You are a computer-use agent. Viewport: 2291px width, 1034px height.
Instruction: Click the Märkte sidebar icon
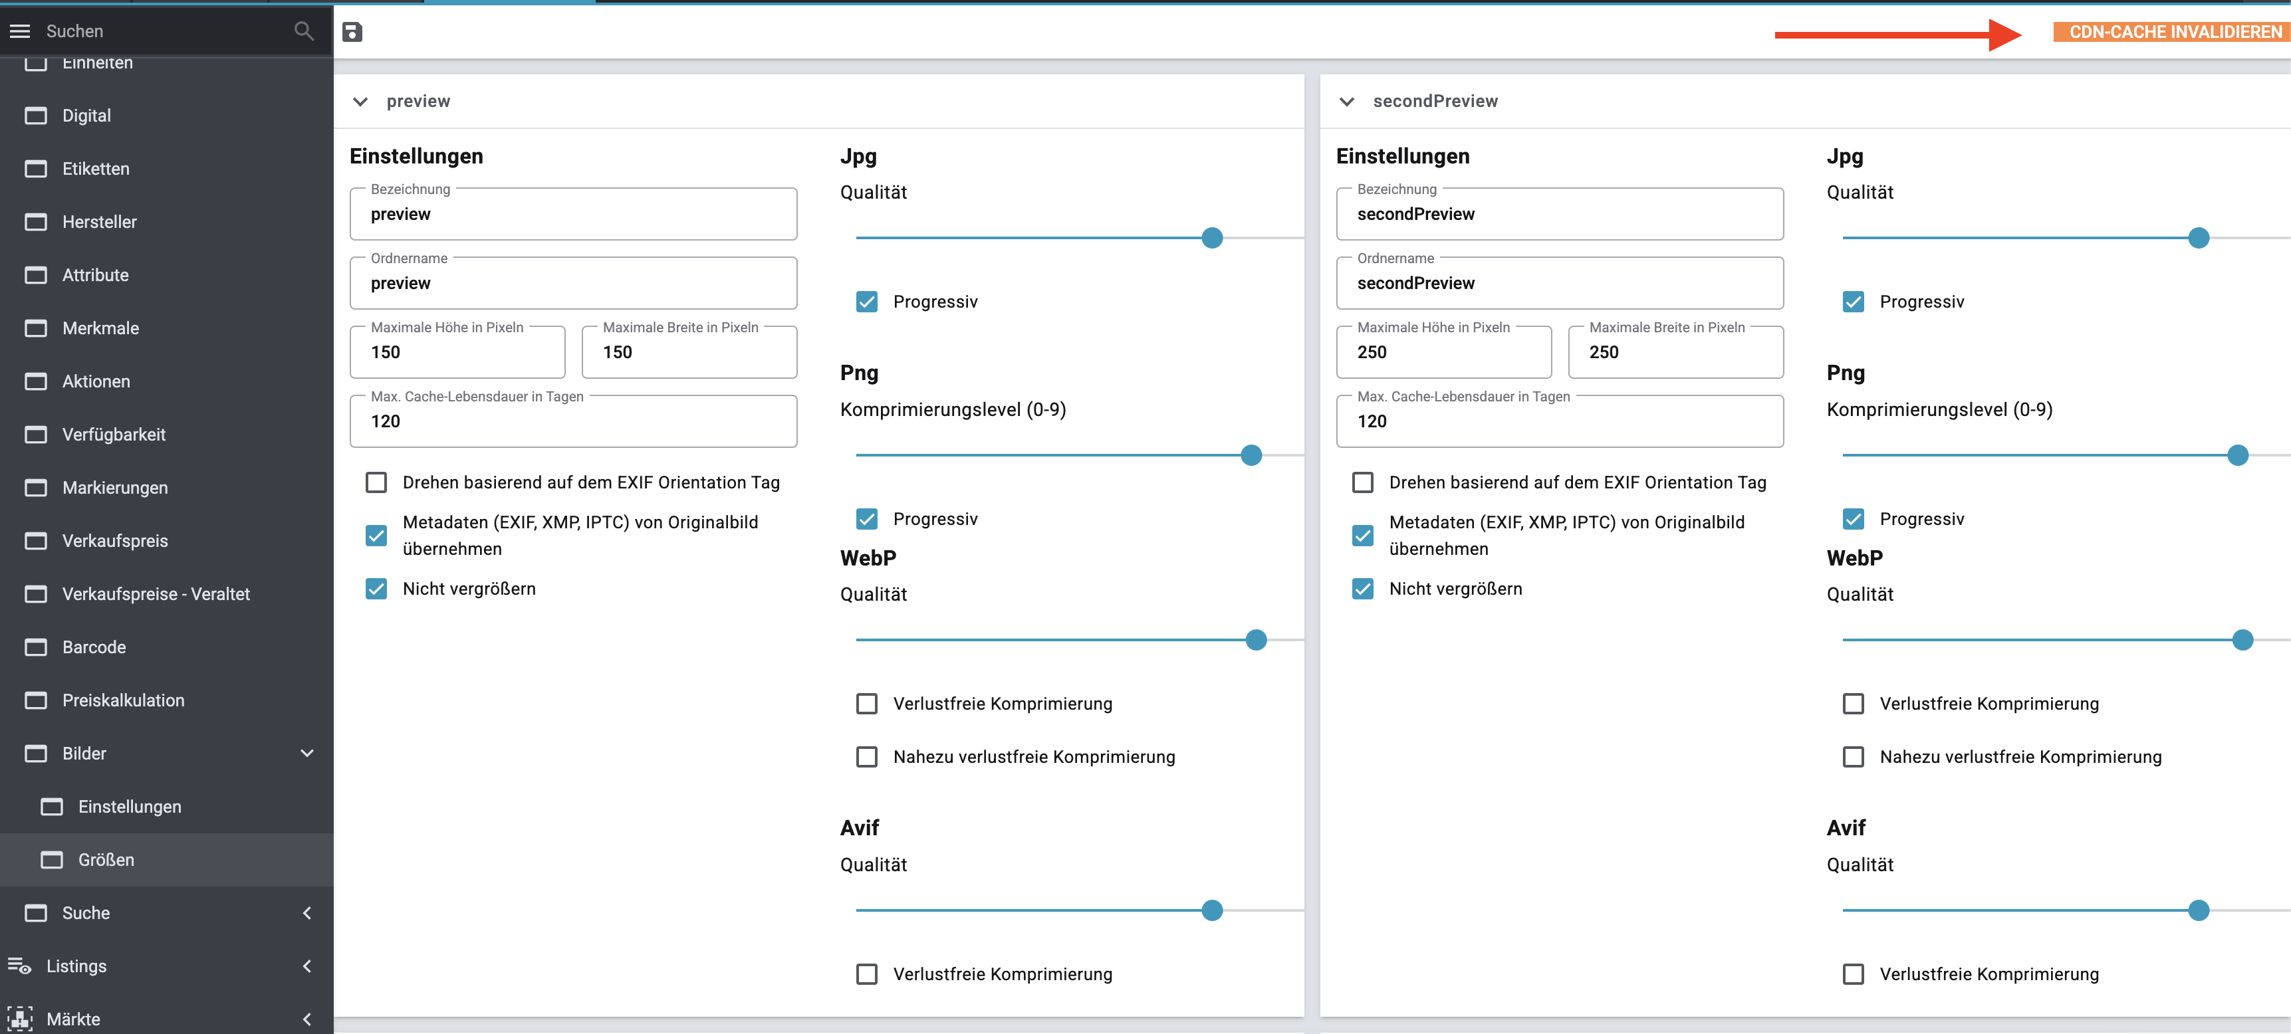coord(19,1019)
